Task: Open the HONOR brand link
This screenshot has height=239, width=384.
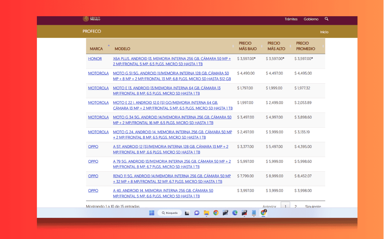Action: (x=95, y=59)
